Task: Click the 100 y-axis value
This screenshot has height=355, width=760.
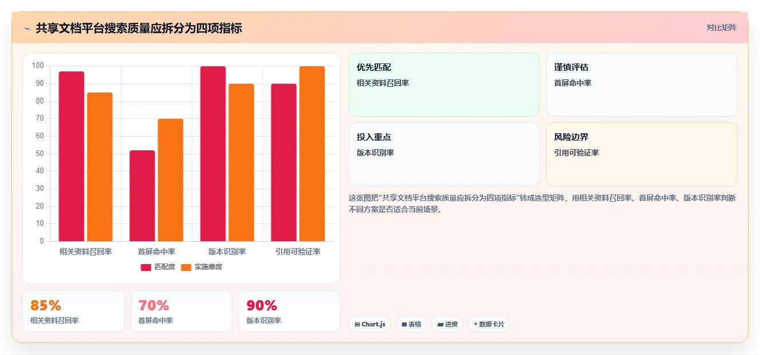Action: point(38,66)
